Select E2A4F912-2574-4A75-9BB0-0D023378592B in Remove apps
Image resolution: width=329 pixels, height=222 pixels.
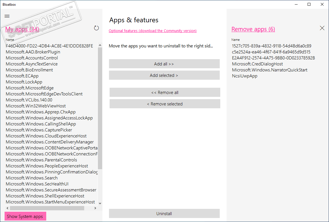point(273,58)
